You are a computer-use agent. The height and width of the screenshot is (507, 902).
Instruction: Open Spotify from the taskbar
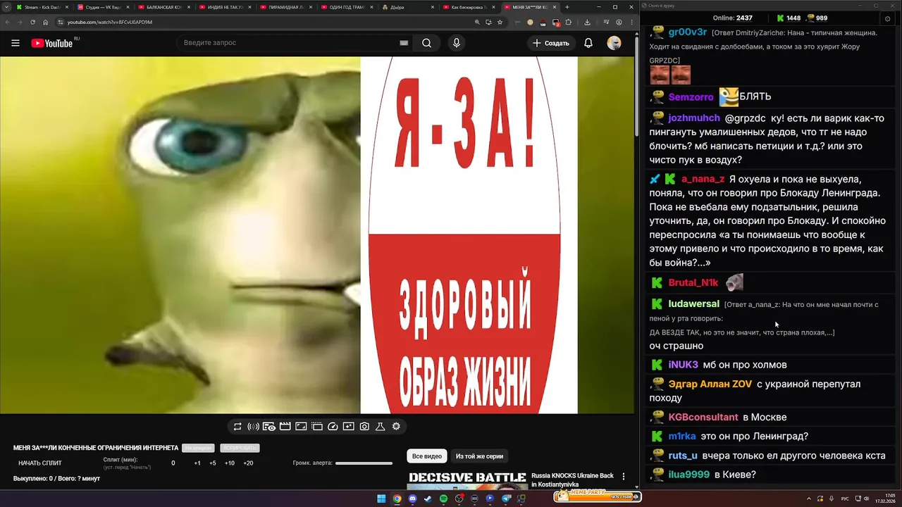point(443,499)
